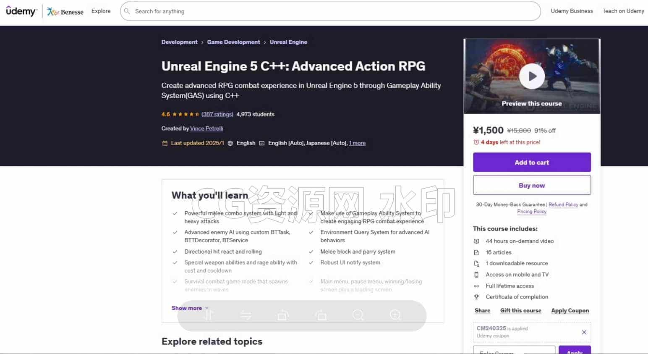This screenshot has width=648, height=354.
Task: Click the Apply Coupon link
Action: tap(570, 311)
